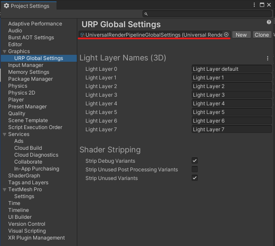The height and width of the screenshot is (246, 275).
Task: Open Script Execution Order settings
Action: pyautogui.click(x=35, y=127)
